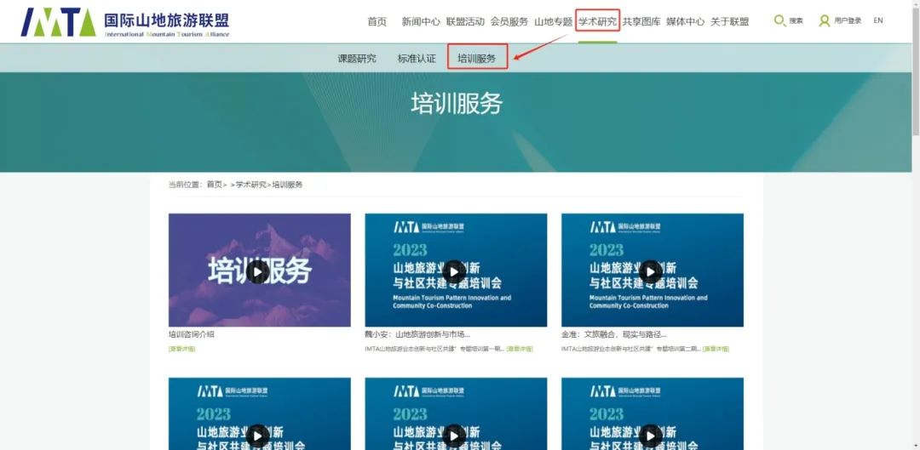
Task: Play the bottom-right 2023 training video
Action: click(x=652, y=435)
